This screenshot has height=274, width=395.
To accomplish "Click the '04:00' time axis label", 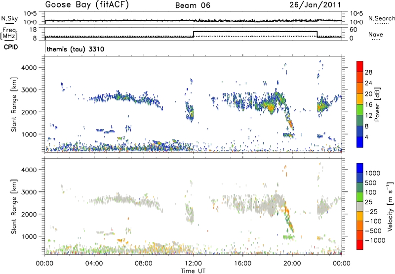I will tap(94, 264).
